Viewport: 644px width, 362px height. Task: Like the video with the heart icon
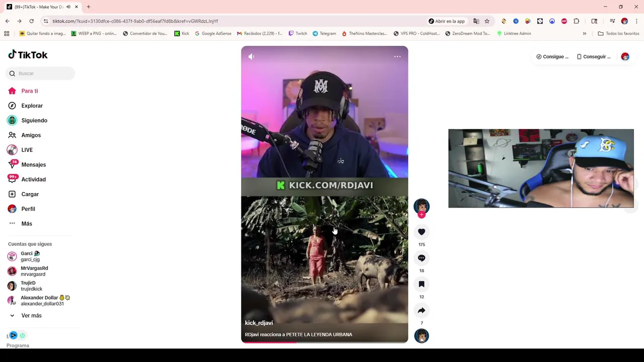[422, 232]
